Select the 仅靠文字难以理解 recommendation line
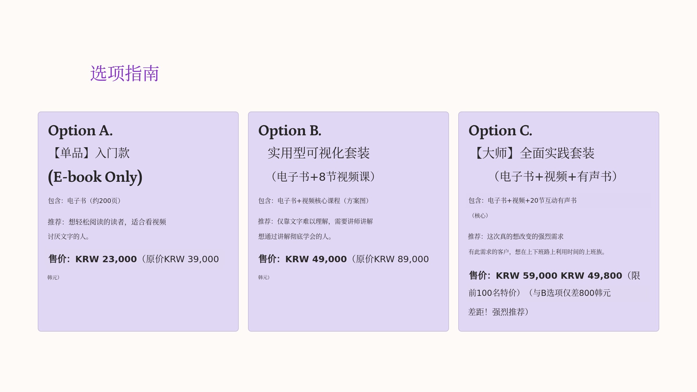This screenshot has width=697, height=392. pyautogui.click(x=315, y=222)
